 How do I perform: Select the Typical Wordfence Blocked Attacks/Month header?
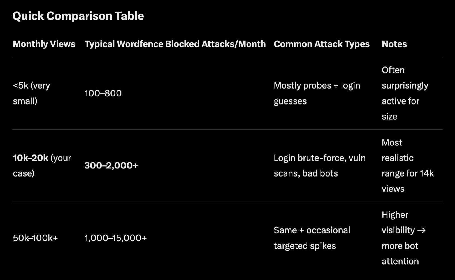[x=175, y=44]
